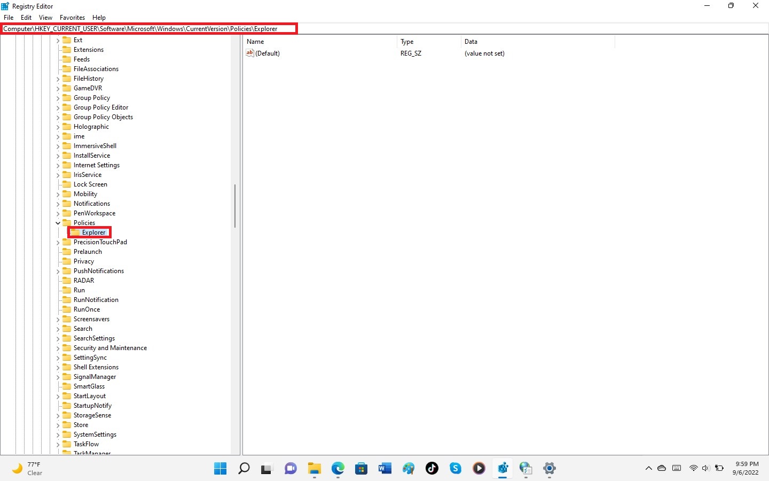Click the registry path address bar
The width and height of the screenshot is (769, 481).
pos(384,29)
